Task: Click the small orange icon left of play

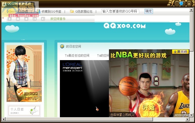Action: [x=3, y=18]
